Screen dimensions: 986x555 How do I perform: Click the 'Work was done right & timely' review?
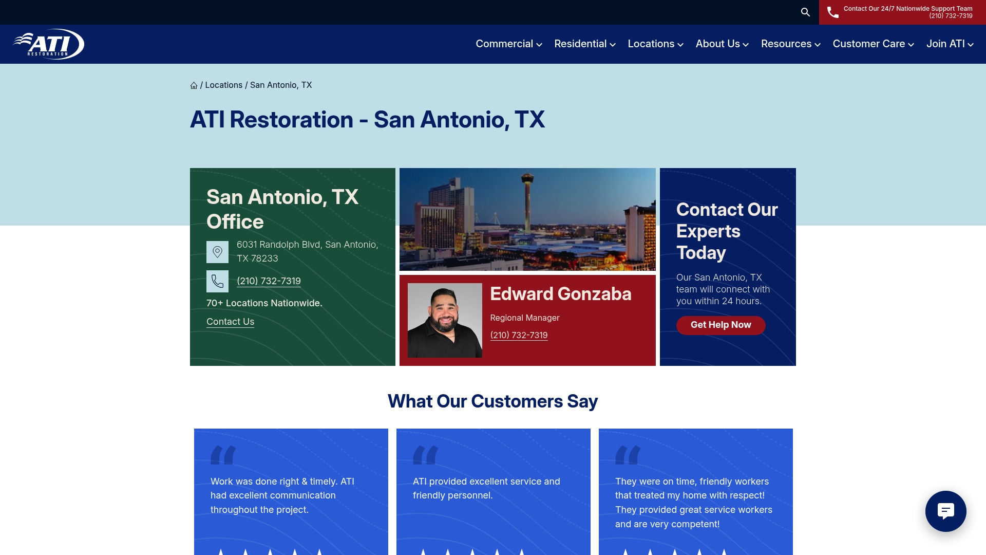282,495
